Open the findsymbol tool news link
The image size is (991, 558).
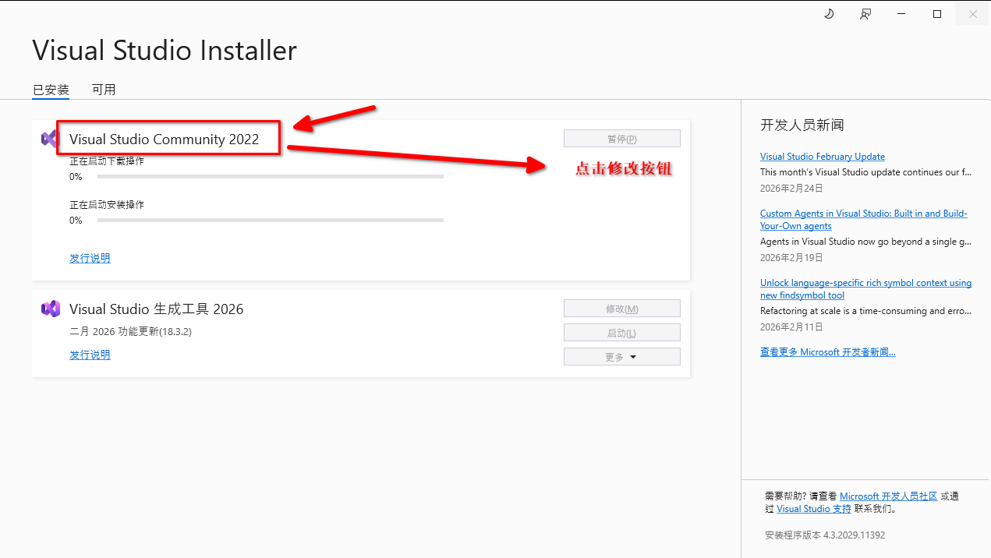(865, 283)
